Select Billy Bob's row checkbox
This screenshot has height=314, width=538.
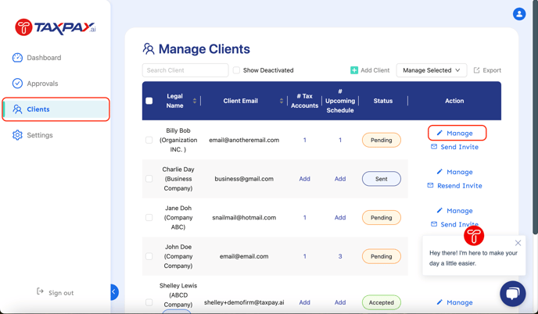click(149, 140)
